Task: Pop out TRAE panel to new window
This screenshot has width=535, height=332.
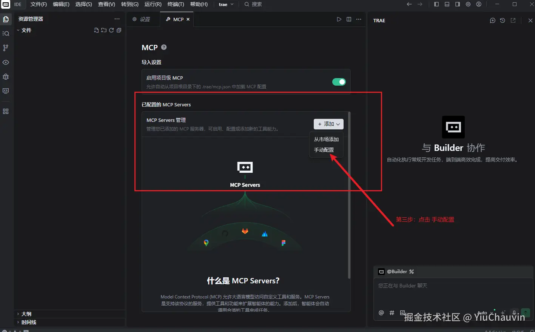Action: 513,20
